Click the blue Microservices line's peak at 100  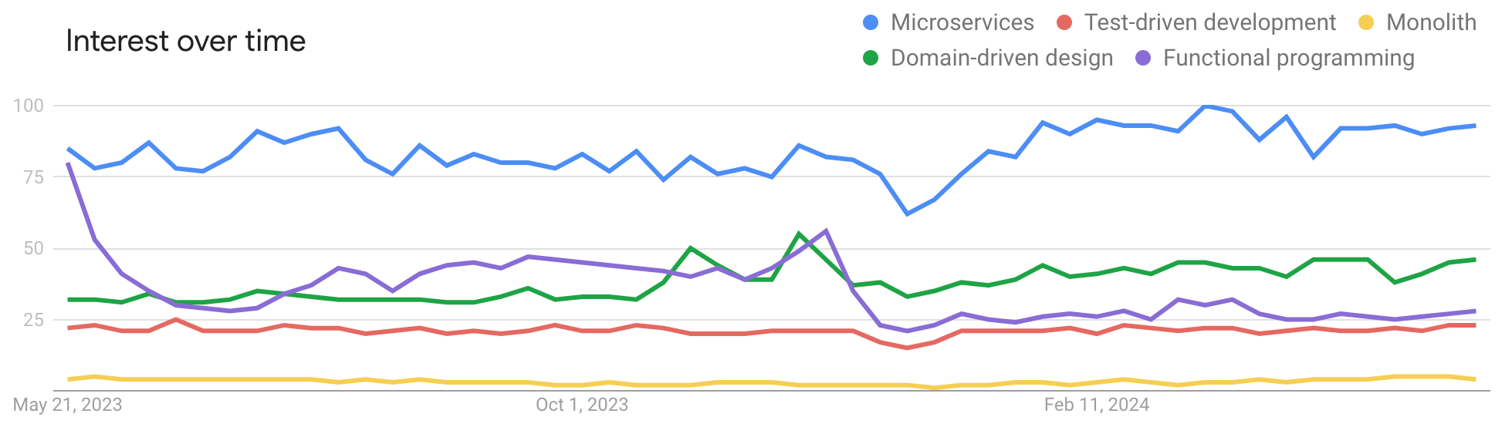pyautogui.click(x=1206, y=106)
